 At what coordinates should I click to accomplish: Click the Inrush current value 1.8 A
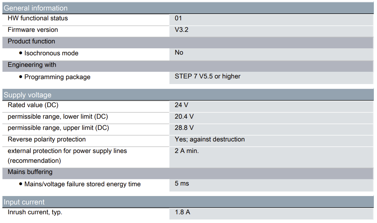click(182, 212)
